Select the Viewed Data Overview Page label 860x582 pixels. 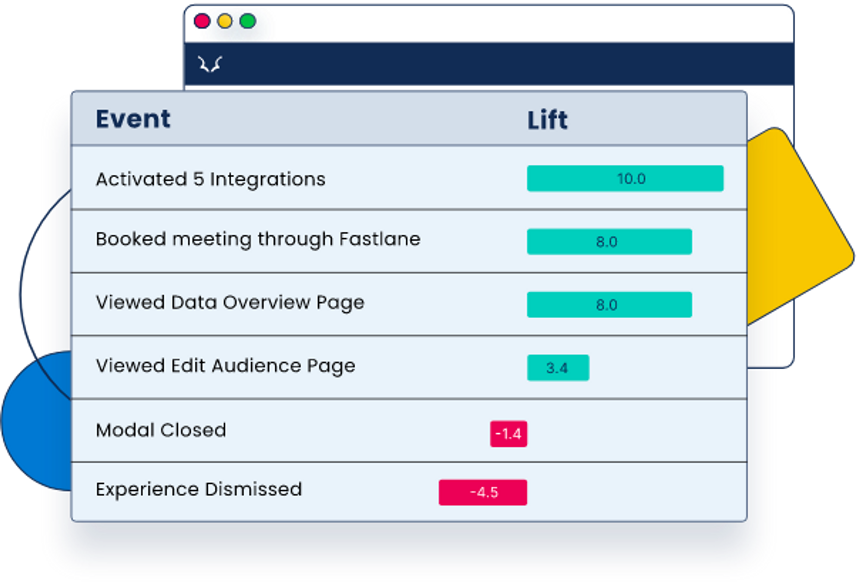pos(230,303)
